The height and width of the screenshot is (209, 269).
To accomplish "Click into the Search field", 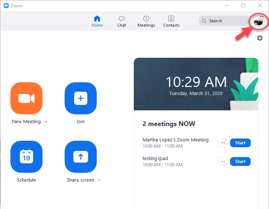I will point(224,21).
